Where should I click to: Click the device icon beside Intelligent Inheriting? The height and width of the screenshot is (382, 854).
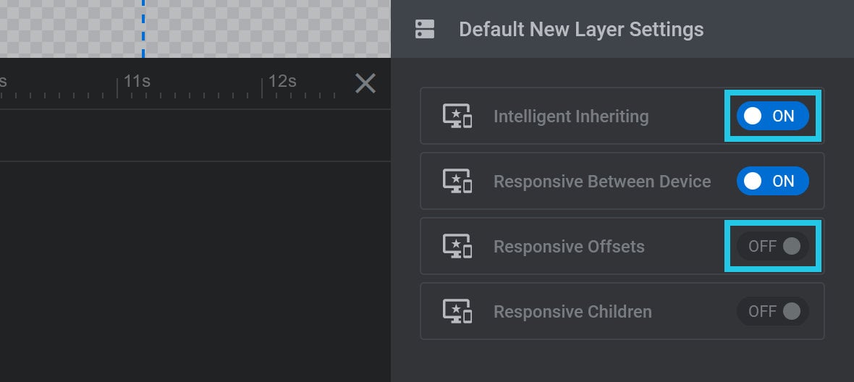[457, 116]
